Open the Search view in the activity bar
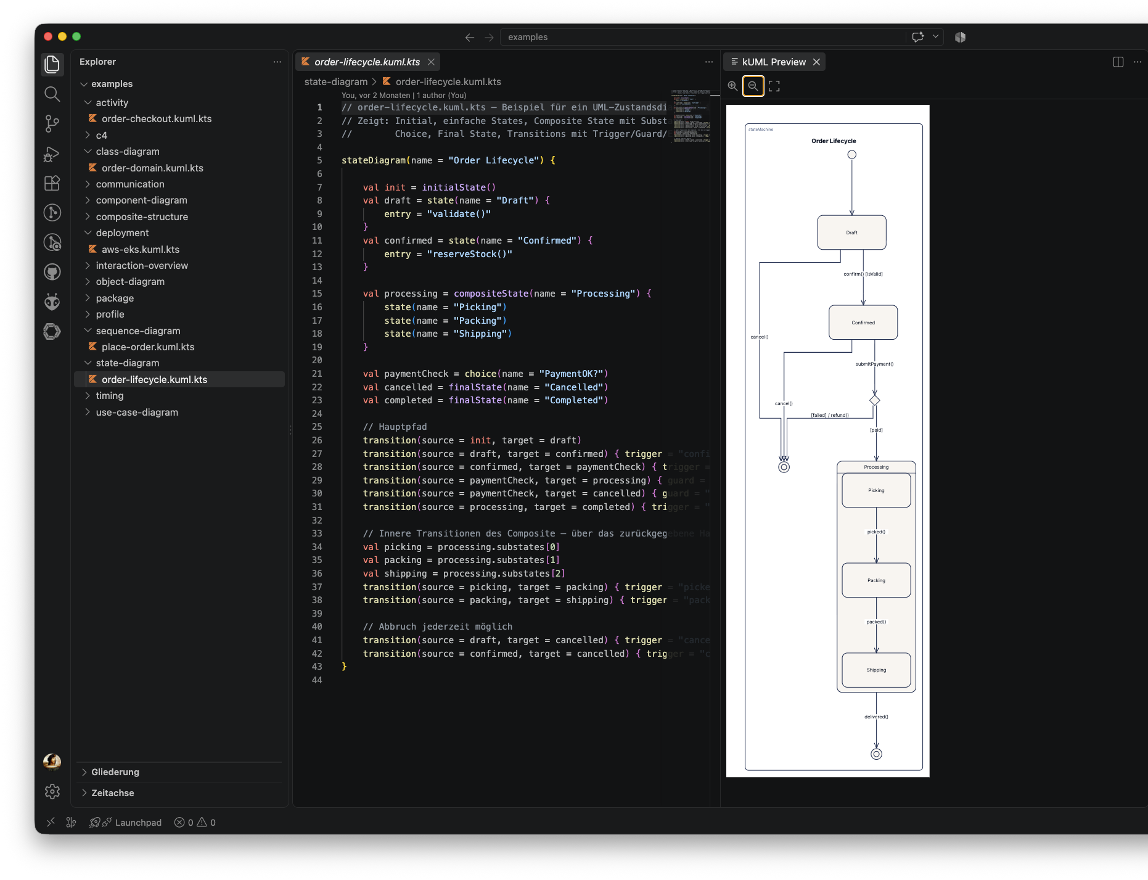The width and height of the screenshot is (1148, 880). click(x=52, y=94)
